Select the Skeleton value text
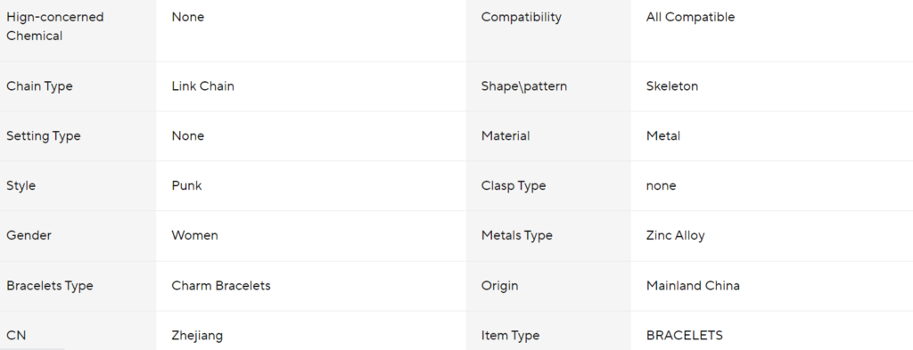The height and width of the screenshot is (350, 913). pyautogui.click(x=672, y=86)
